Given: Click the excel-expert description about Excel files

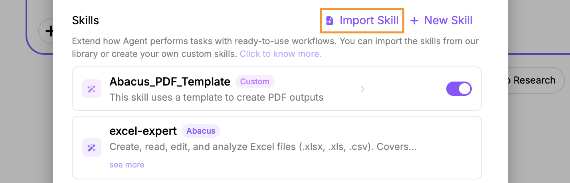Looking at the screenshot, I should pos(263,147).
